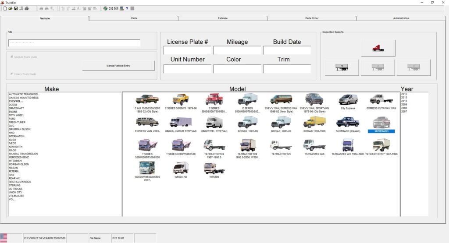Click the US flag in status bar
The image size is (449, 243).
pos(4,238)
